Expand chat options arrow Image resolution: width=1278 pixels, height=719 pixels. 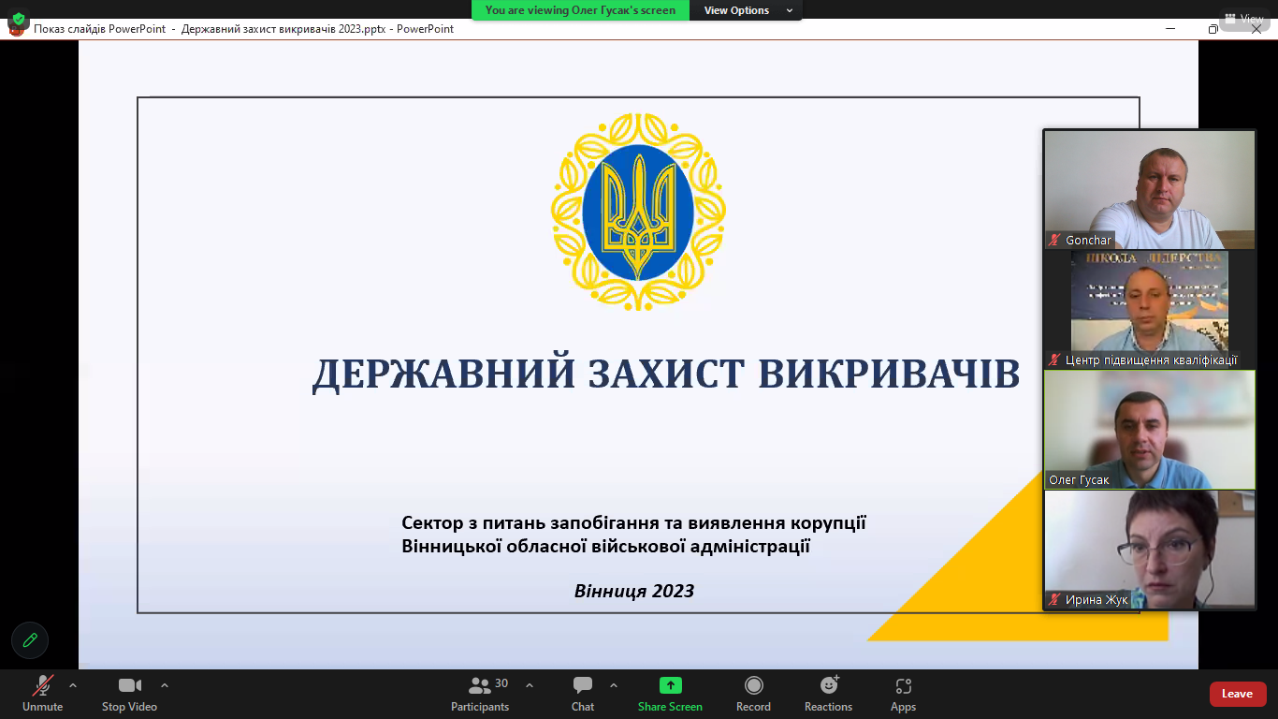[x=614, y=685]
